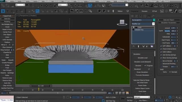This screenshot has height=102, width=182.
Task: Toggle the Solid Collision checkbox
Action: point(161,52)
